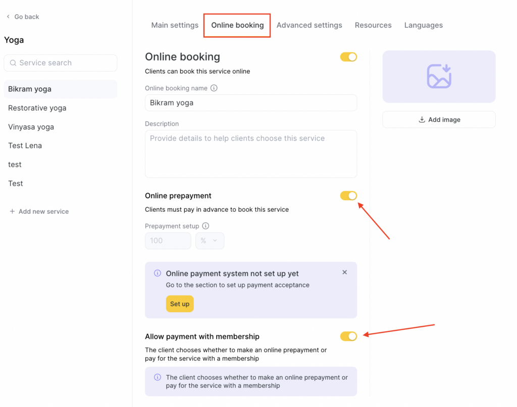Viewport: 517px width, 407px height.
Task: Open the Resources tab
Action: (373, 25)
